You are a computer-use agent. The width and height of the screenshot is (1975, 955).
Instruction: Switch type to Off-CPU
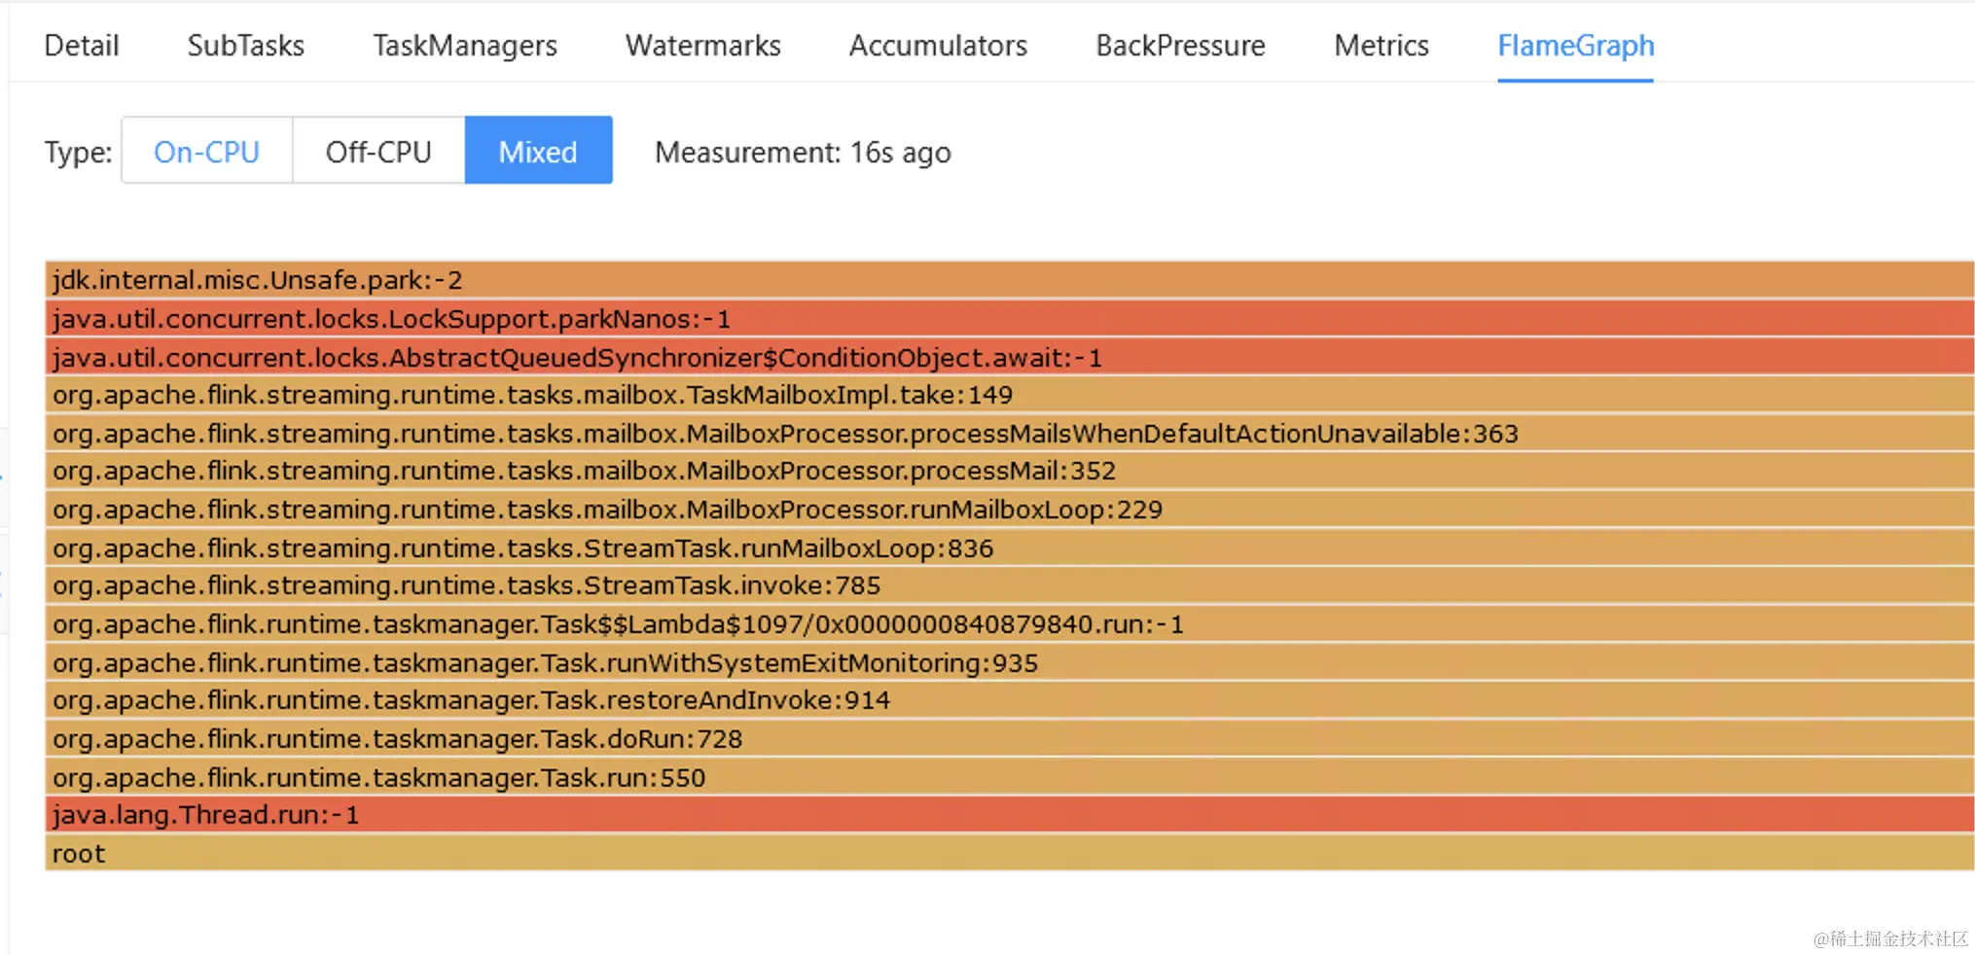click(x=378, y=152)
